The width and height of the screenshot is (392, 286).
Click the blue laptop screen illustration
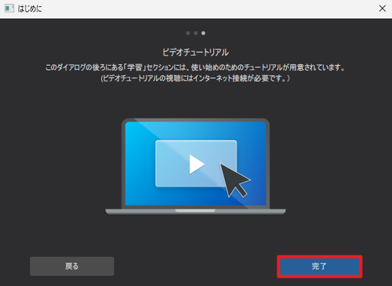195,164
